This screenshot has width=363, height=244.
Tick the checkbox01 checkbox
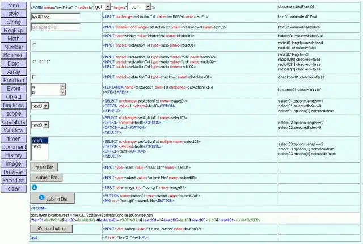point(34,77)
